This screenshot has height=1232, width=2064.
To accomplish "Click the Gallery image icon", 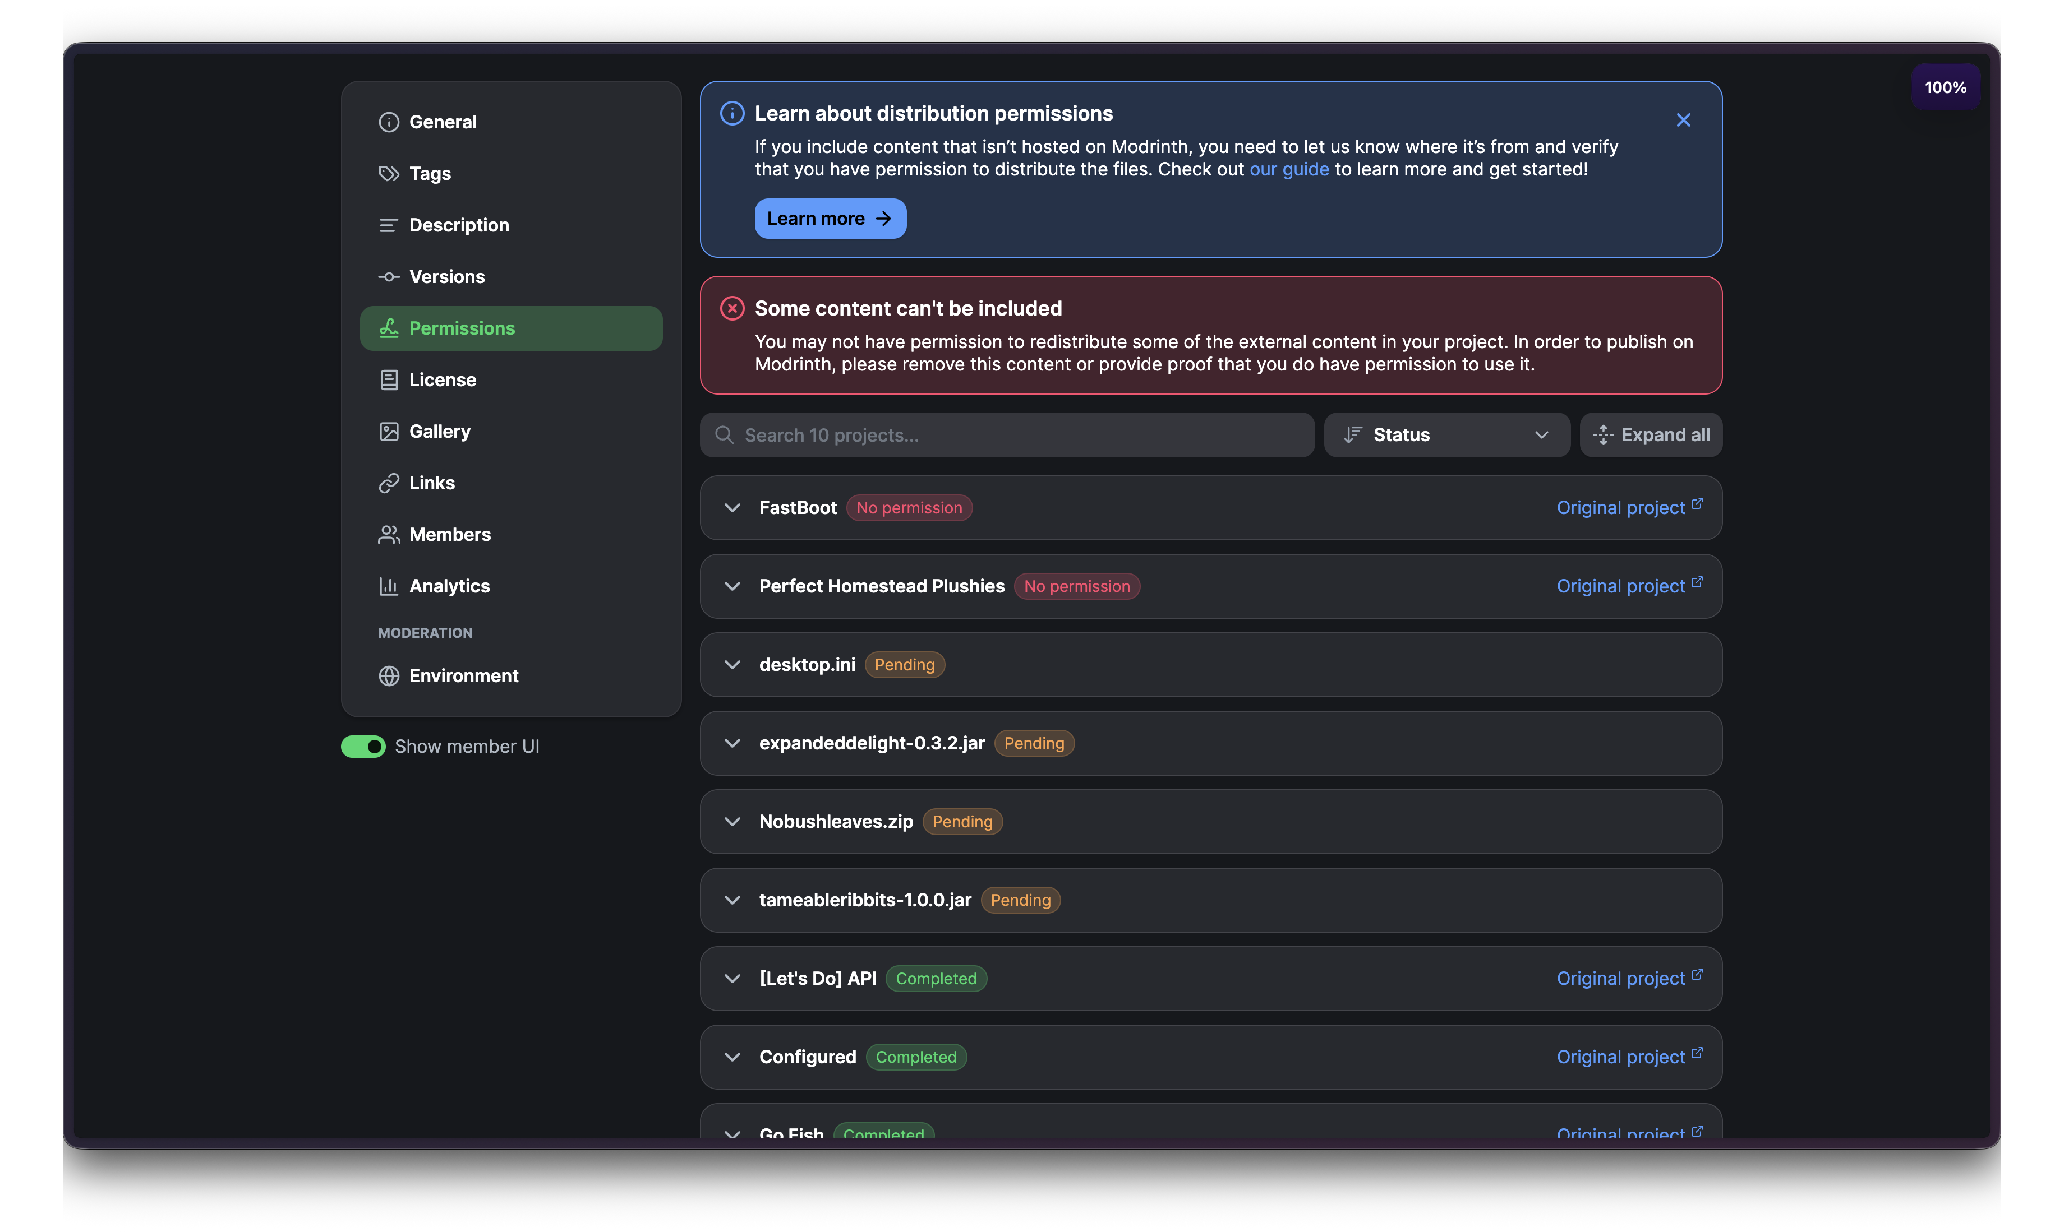I will 389,431.
